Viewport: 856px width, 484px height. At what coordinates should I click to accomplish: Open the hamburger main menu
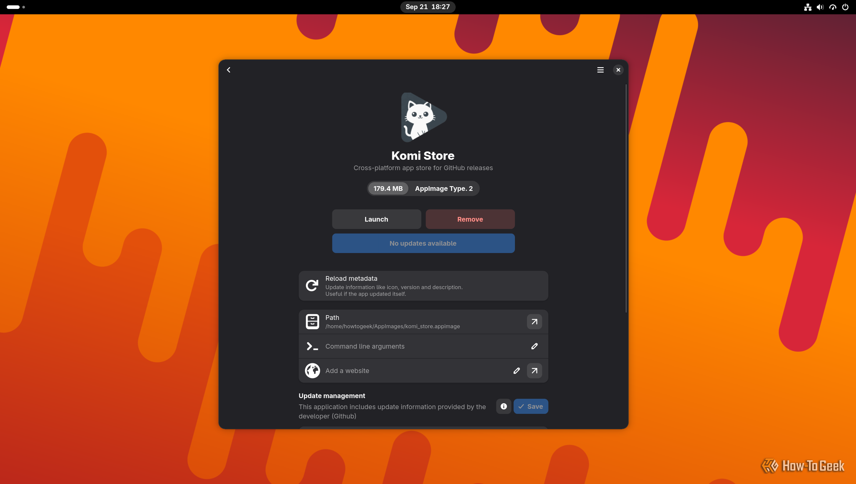coord(601,70)
